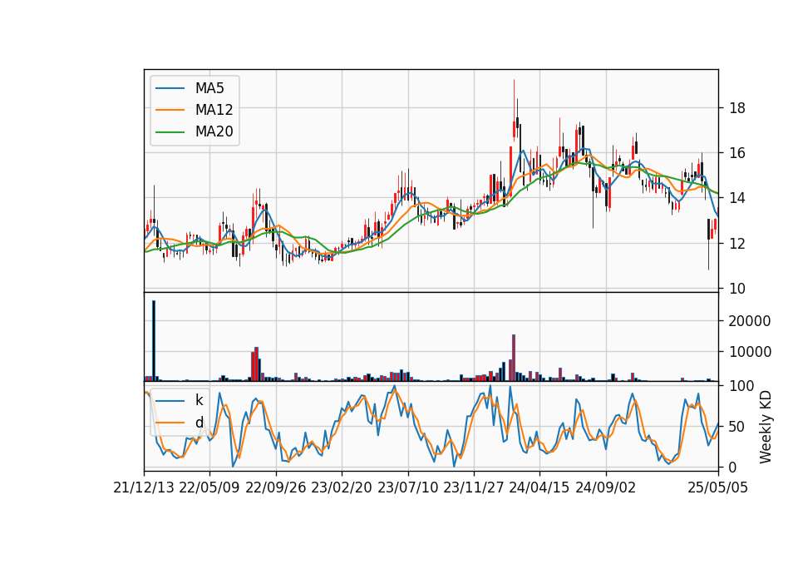Click the date label 24/04/15
Screen dimensions: 798x574
pos(539,488)
